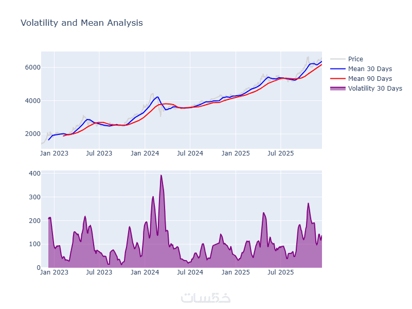The height and width of the screenshot is (309, 412).
Task: Click Jul 2024 label under the volatility chart
Action: point(190,271)
